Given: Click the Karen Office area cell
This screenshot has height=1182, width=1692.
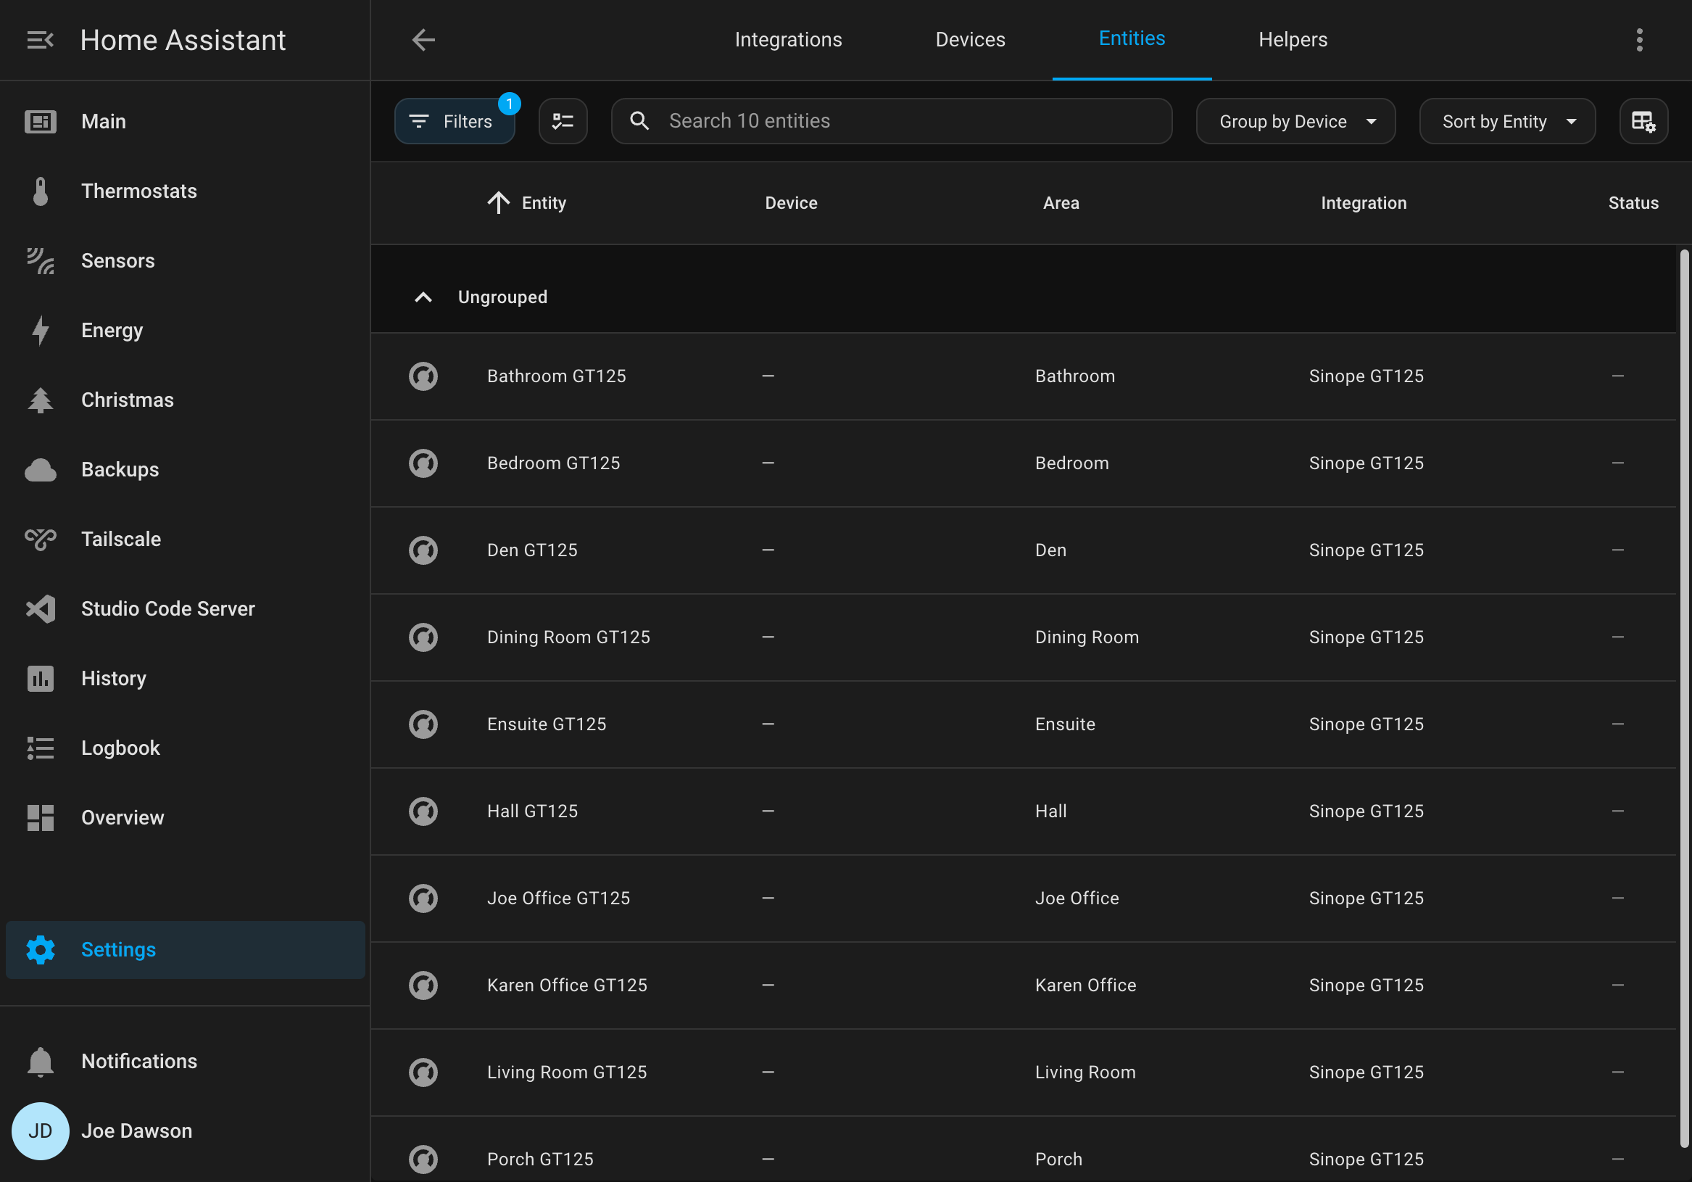Looking at the screenshot, I should click(1085, 986).
